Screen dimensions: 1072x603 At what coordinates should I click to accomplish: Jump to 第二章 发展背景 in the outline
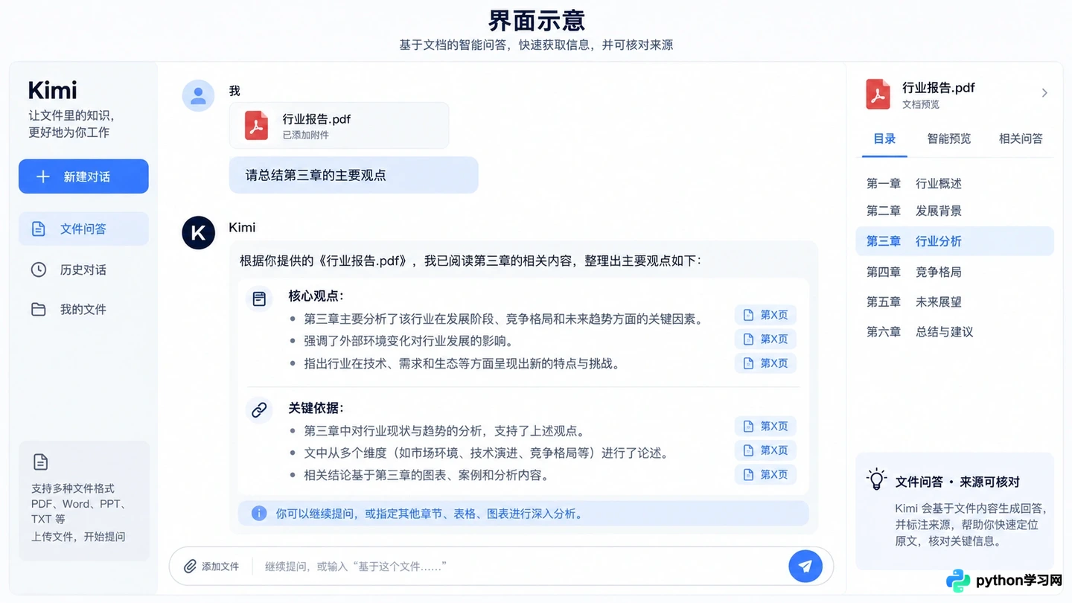click(955, 211)
